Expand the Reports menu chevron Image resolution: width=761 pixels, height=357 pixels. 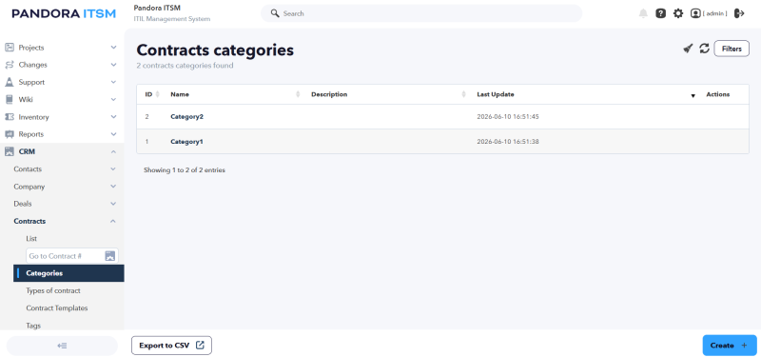pyautogui.click(x=113, y=134)
